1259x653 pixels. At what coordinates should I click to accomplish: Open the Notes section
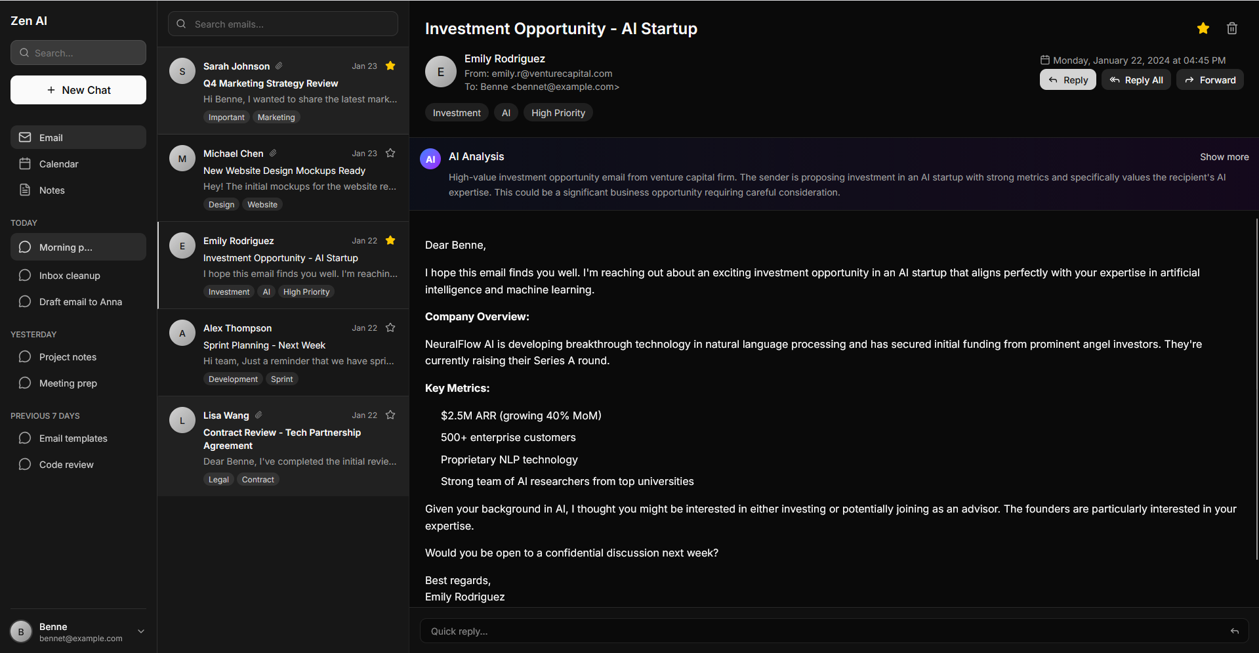[x=52, y=190]
